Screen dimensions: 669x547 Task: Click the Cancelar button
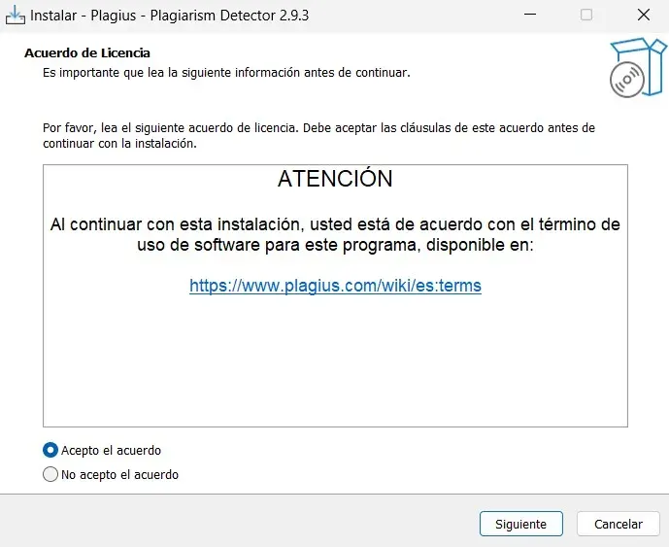click(619, 524)
